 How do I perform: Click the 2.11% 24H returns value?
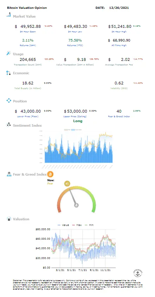[28, 40]
